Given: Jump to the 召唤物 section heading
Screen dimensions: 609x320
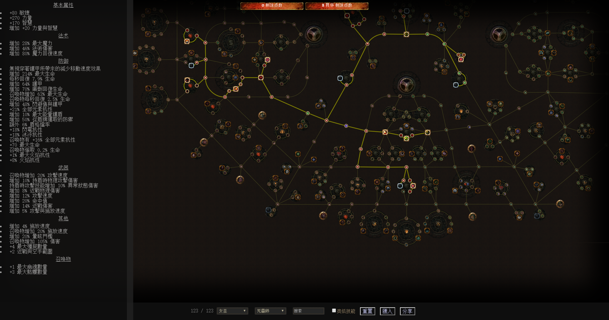Looking at the screenshot, I should 63,259.
